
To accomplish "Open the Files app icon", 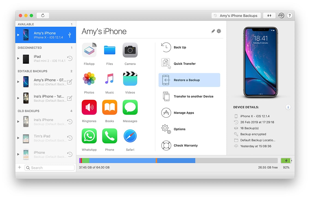I will [x=109, y=50].
